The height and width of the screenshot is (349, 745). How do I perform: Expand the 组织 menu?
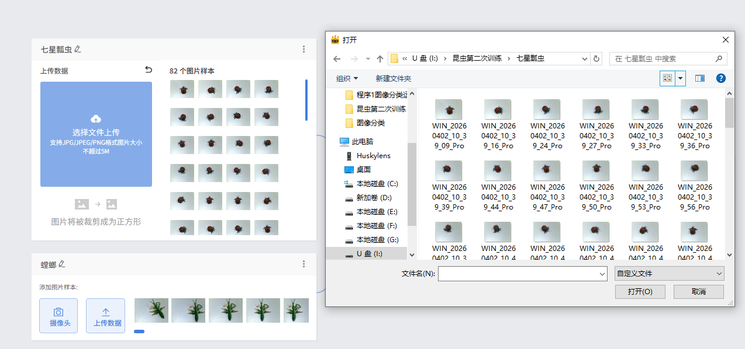[347, 78]
